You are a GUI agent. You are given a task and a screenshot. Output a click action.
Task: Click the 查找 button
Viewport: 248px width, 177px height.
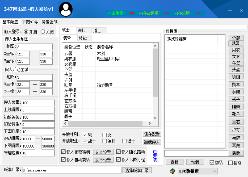point(174,162)
